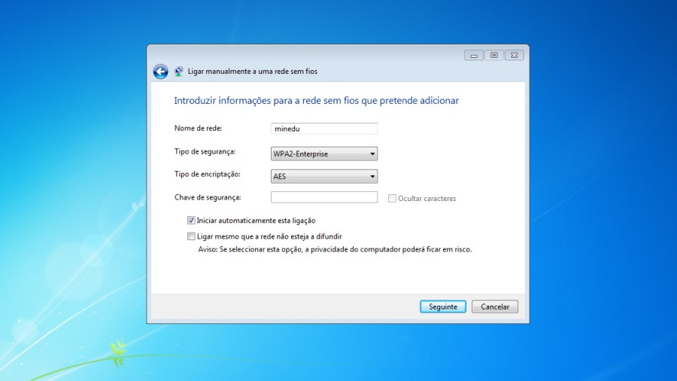Expand the "Tipo de encriptação" AES dropdown
677x381 pixels.
coord(323,176)
